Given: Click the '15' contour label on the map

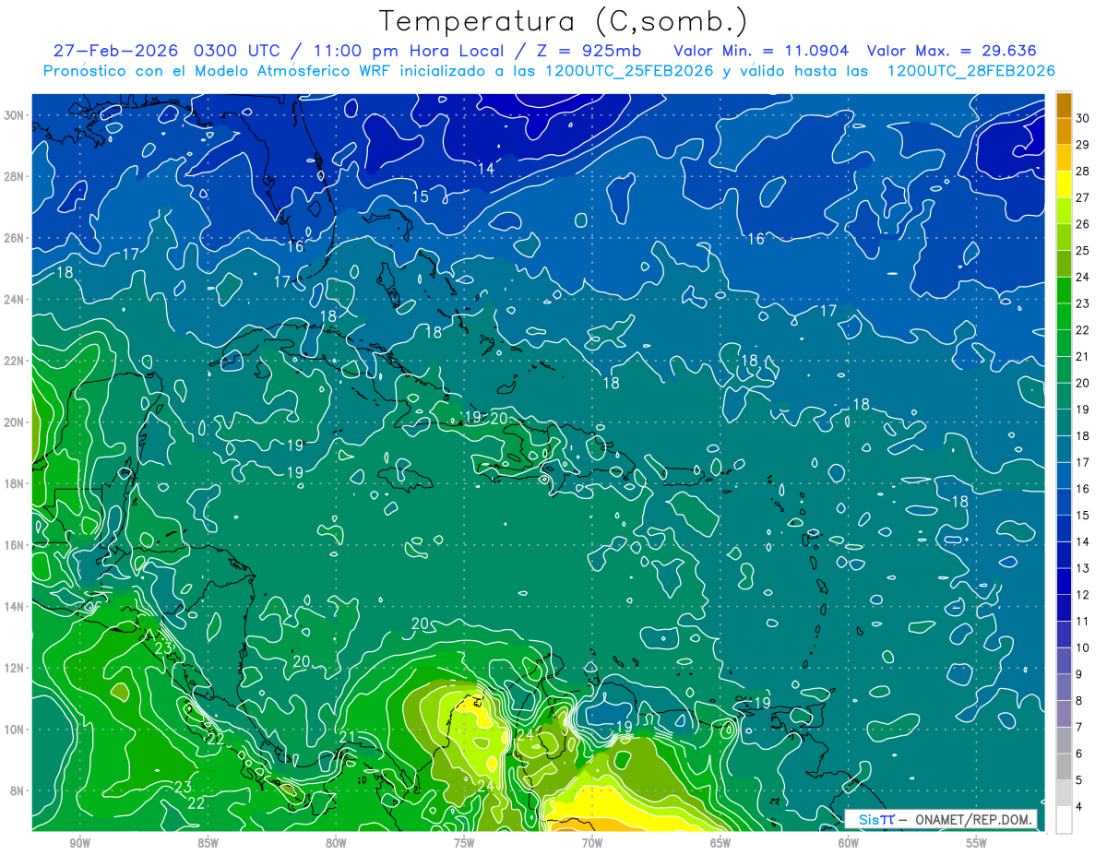Looking at the screenshot, I should pyautogui.click(x=421, y=196).
